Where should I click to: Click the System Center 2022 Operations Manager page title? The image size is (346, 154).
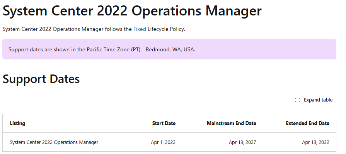[132, 11]
